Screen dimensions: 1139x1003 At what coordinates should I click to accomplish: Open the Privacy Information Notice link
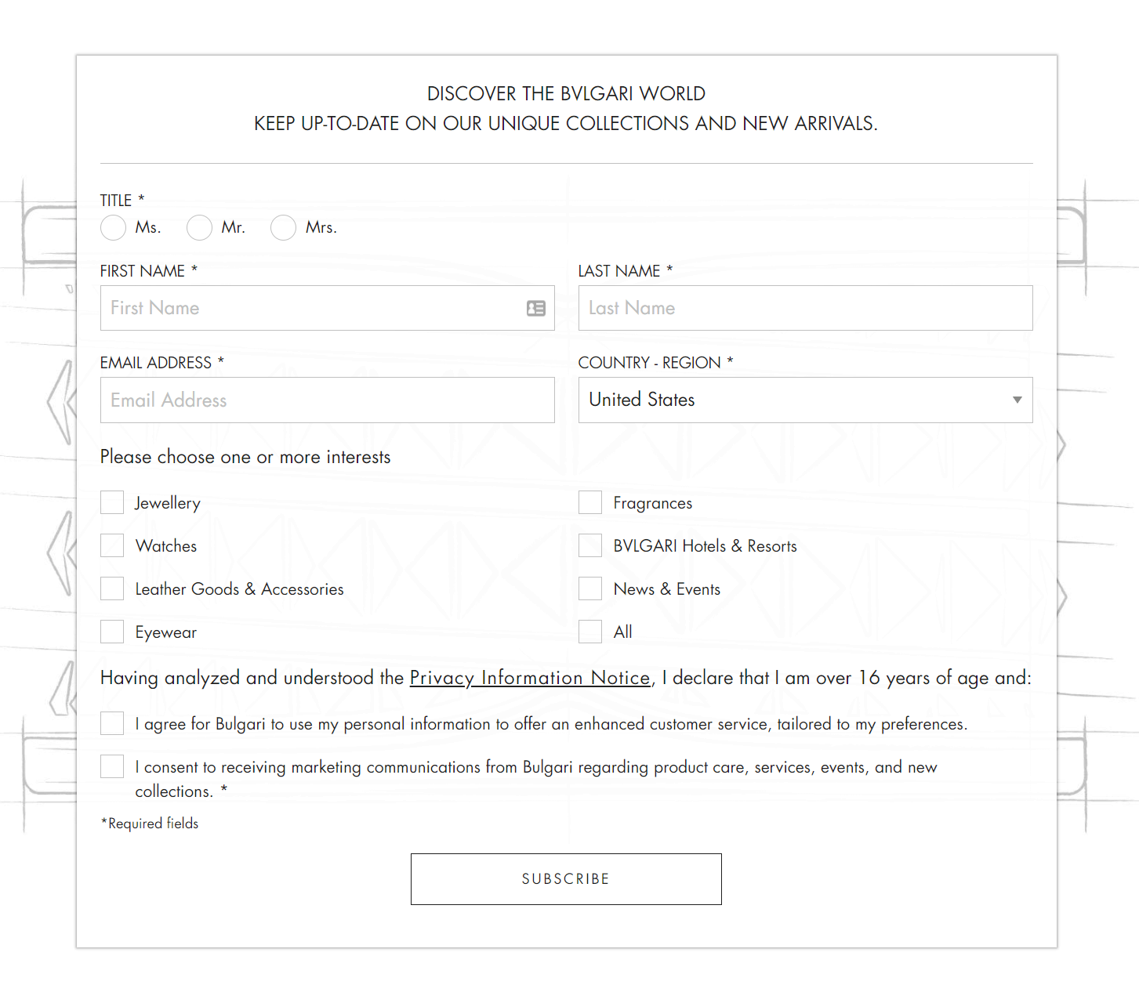click(530, 678)
